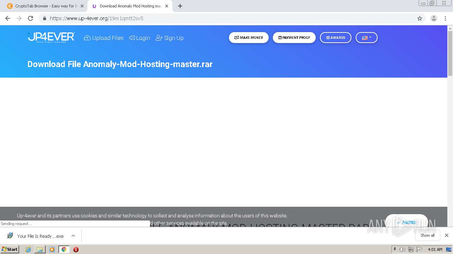Screen dimensions: 453x254
Task: Open the Upload Files page
Action: point(104,38)
